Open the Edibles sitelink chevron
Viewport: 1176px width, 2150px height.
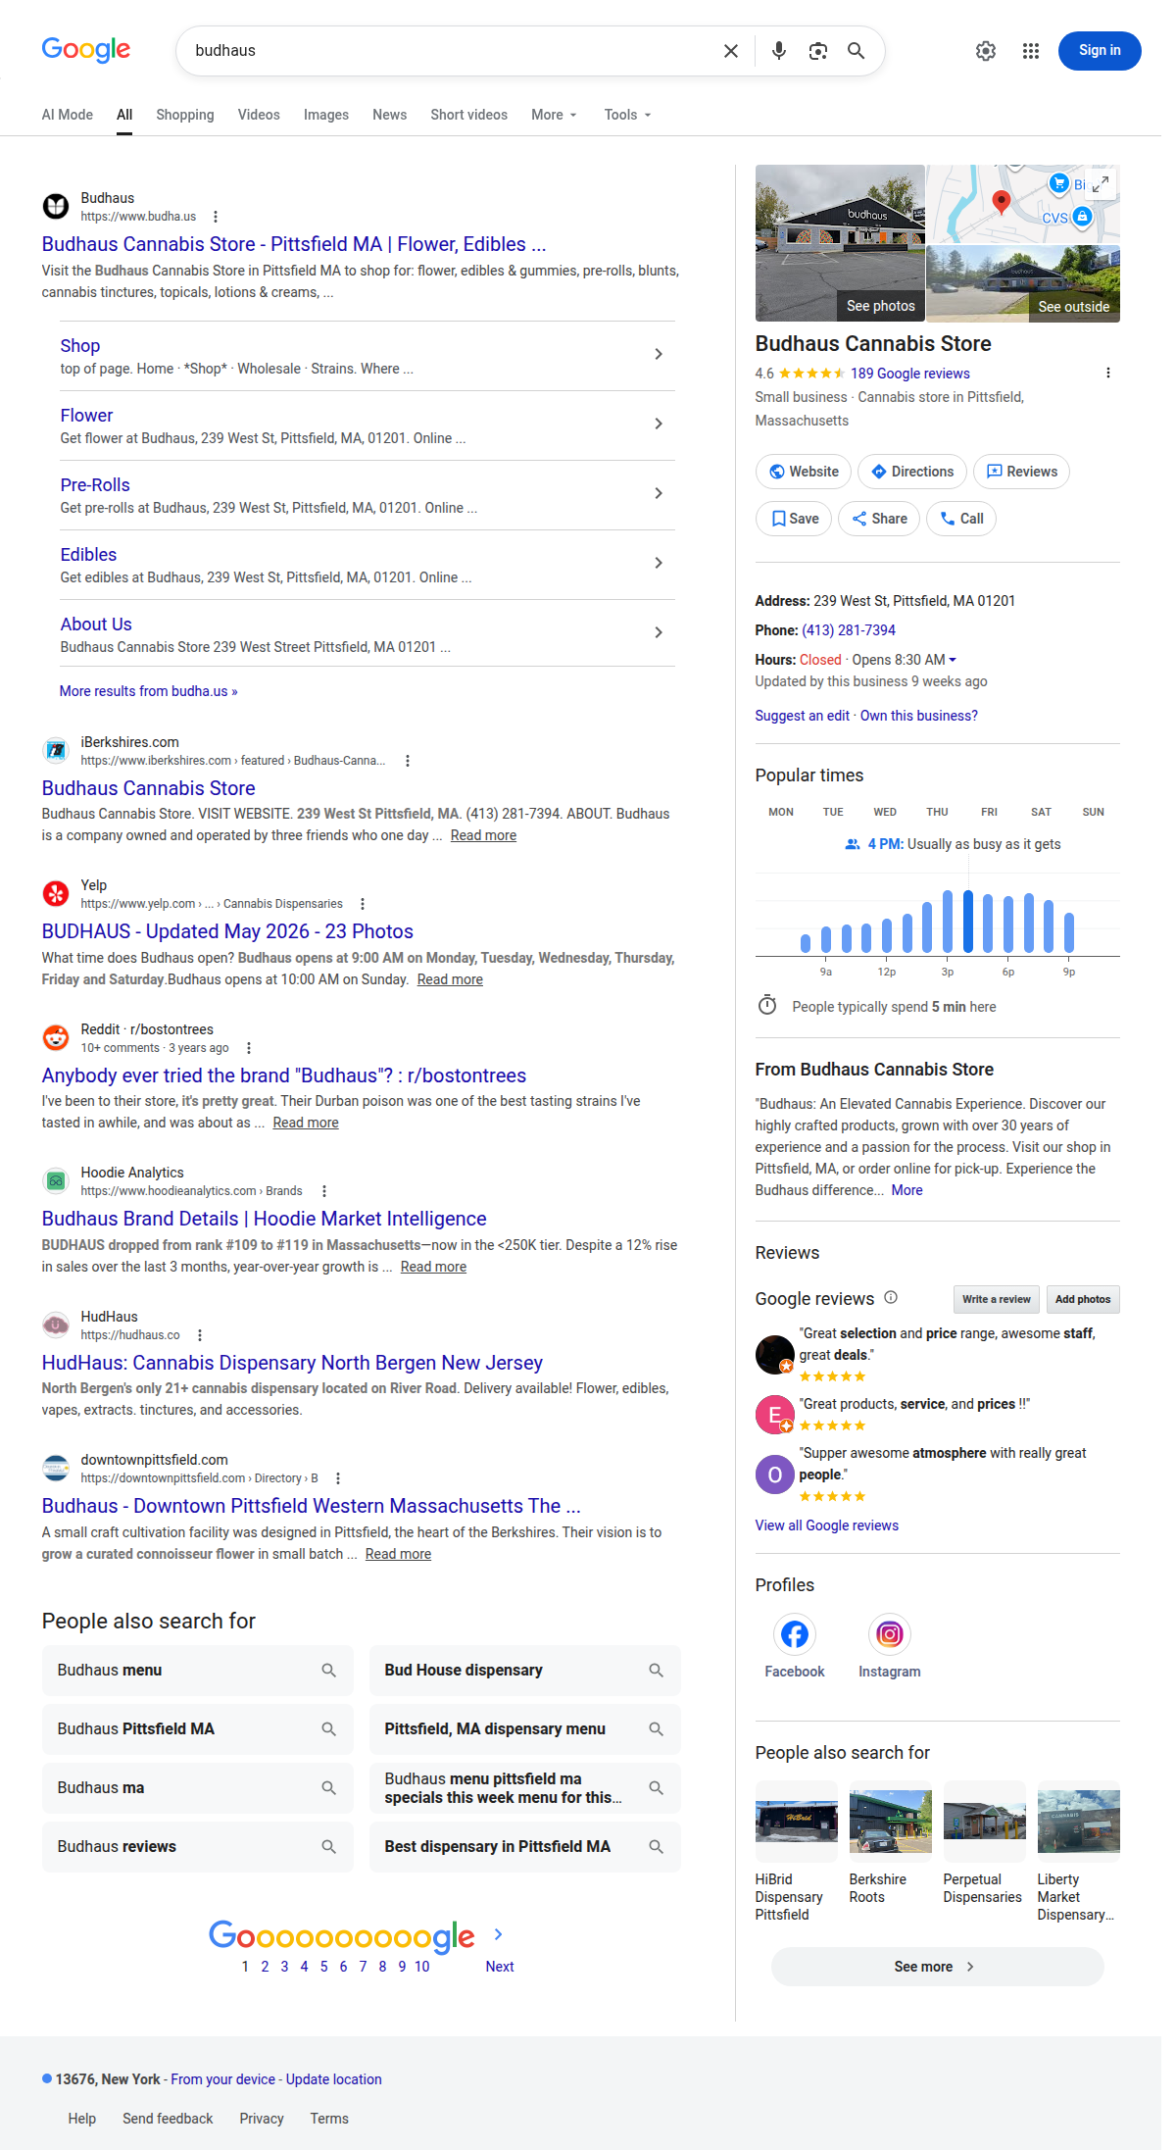point(659,563)
